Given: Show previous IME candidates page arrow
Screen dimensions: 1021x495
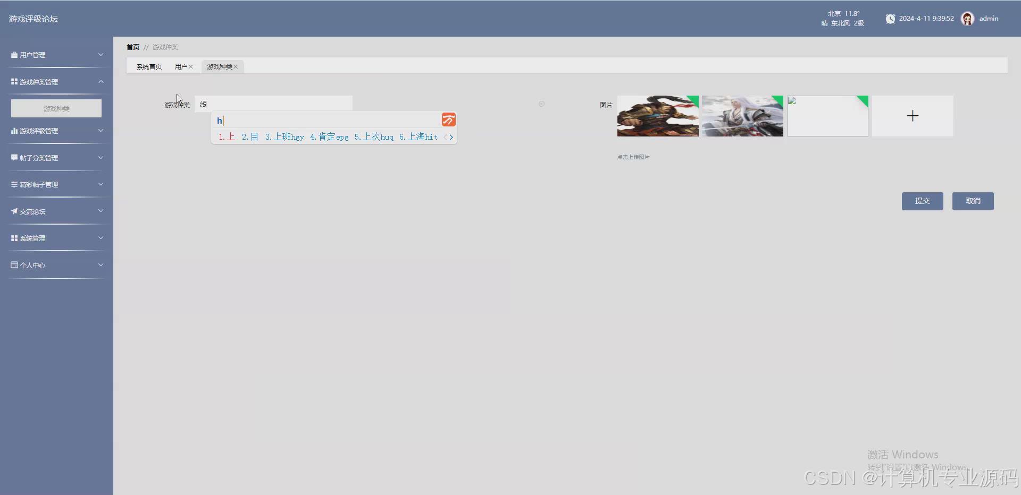Looking at the screenshot, I should (x=445, y=137).
